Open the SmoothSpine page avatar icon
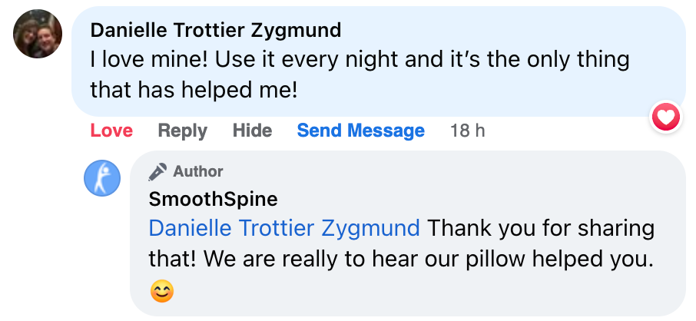The height and width of the screenshot is (321, 696). tap(102, 178)
